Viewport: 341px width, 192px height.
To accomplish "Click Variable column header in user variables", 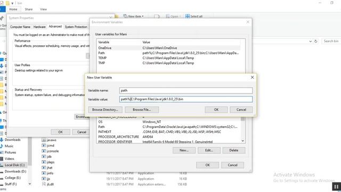I will pyautogui.click(x=119, y=42).
